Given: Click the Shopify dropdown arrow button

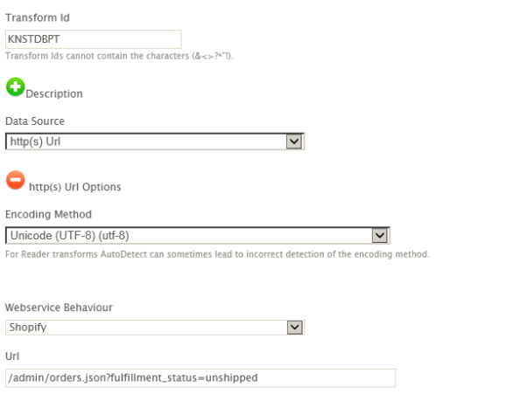Looking at the screenshot, I should click(x=295, y=328).
